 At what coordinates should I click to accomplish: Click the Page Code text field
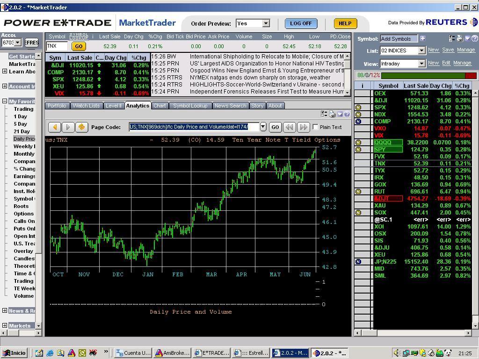[x=194, y=127]
